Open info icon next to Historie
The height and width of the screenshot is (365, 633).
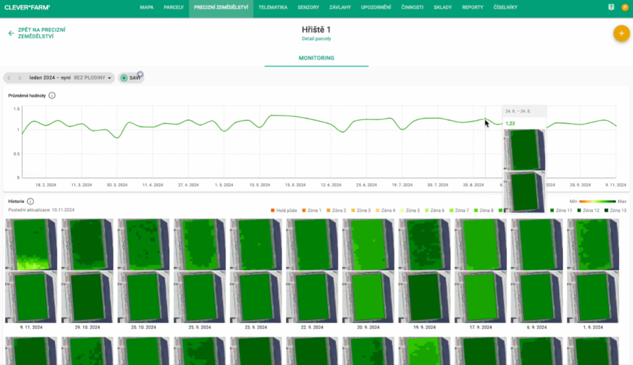[x=30, y=201]
